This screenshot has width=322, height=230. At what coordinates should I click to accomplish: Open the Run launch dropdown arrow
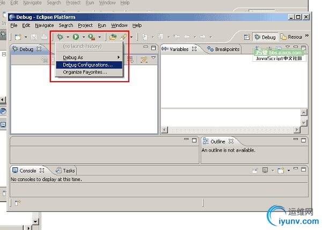(84, 37)
